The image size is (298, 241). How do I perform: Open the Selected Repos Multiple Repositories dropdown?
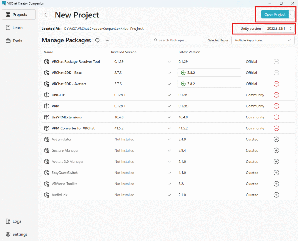(263, 40)
